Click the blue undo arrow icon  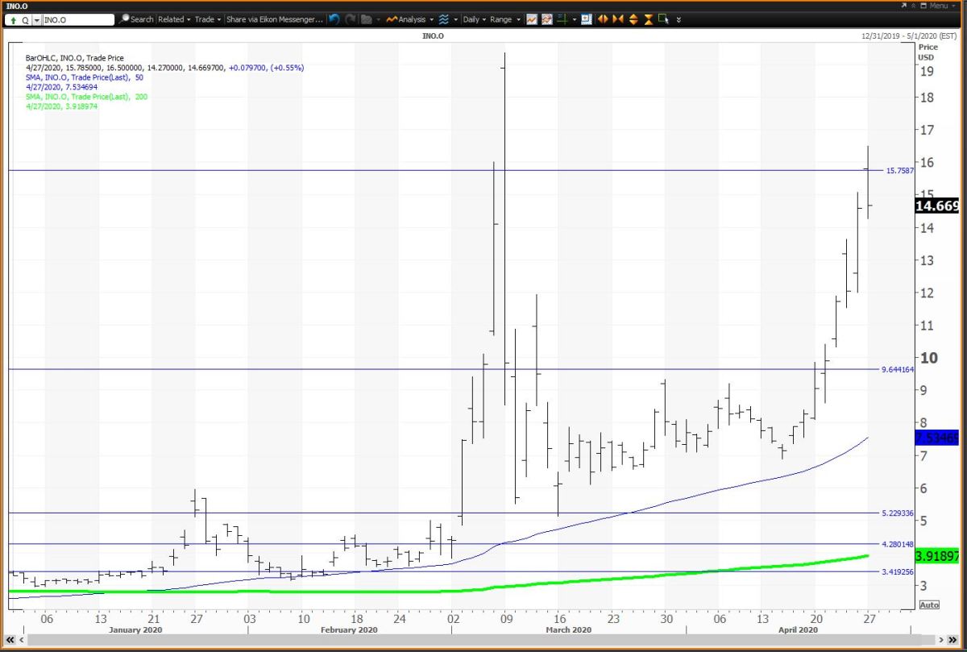(x=334, y=19)
